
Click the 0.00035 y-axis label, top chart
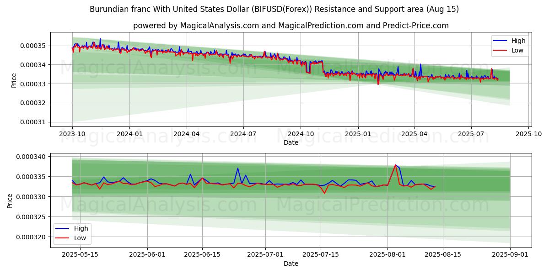click(x=33, y=46)
